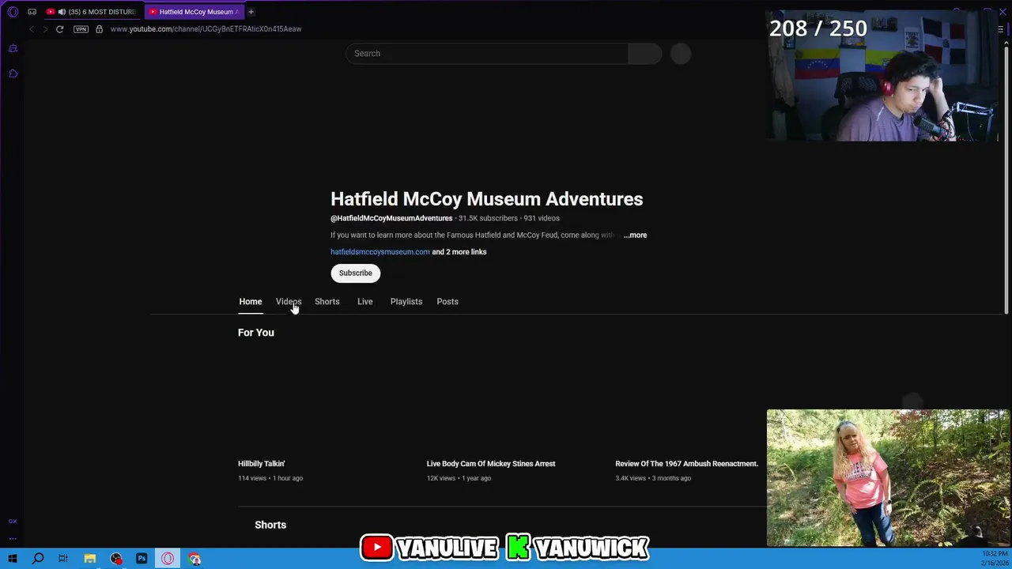Image resolution: width=1012 pixels, height=569 pixels.
Task: Open the browser easy setup menu icon
Action: 1000,29
